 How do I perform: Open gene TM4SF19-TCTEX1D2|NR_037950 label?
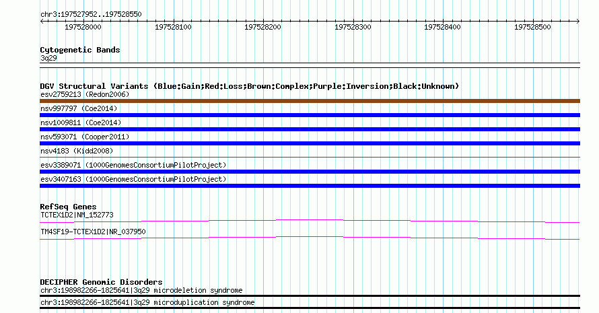click(x=93, y=232)
